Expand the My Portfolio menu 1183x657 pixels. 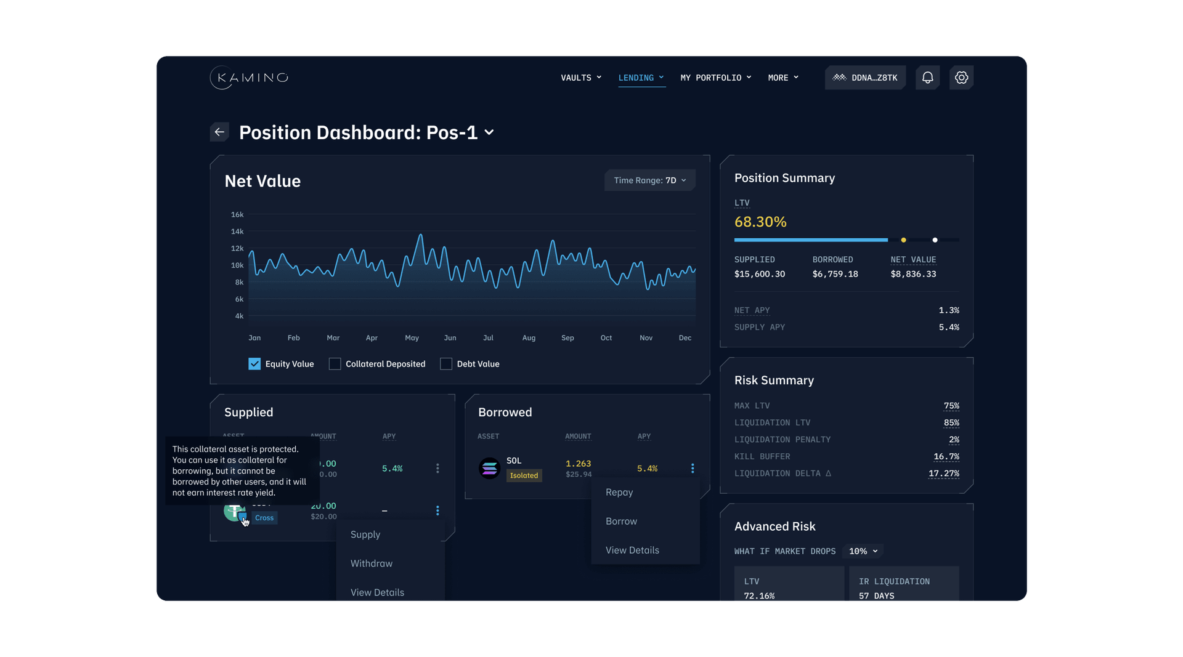pos(716,78)
